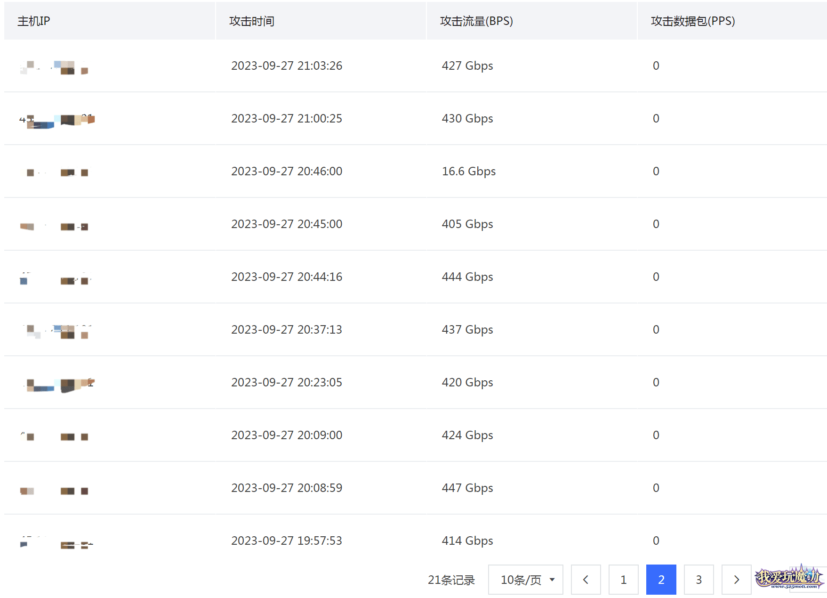Click the 430 Gbps traffic value

point(467,119)
